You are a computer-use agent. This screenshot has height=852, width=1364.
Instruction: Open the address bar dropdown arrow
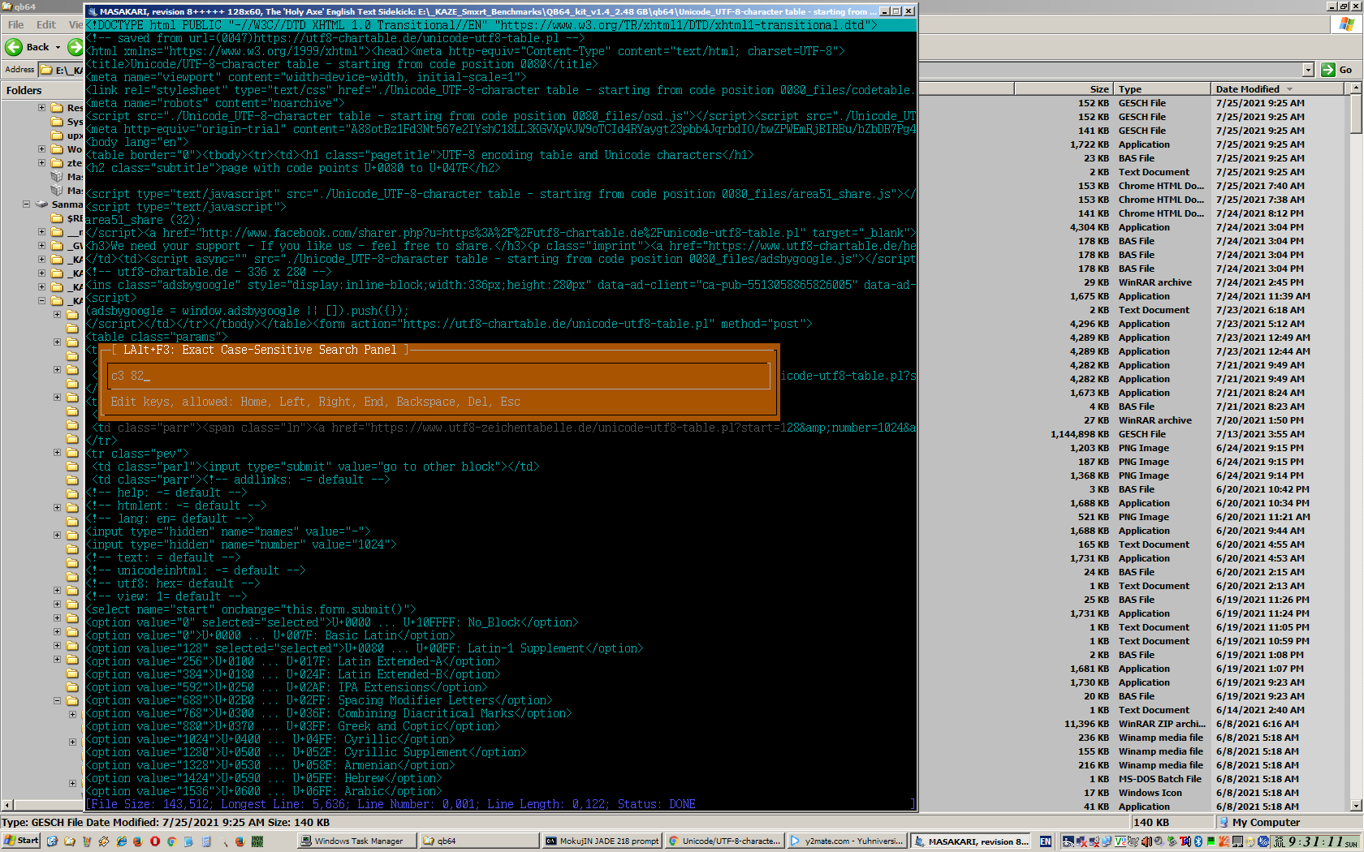point(1308,70)
